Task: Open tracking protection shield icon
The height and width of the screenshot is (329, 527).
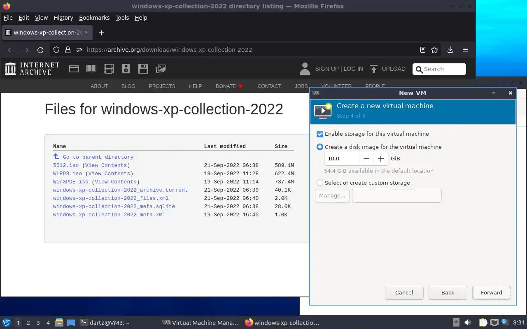Action: click(x=56, y=50)
